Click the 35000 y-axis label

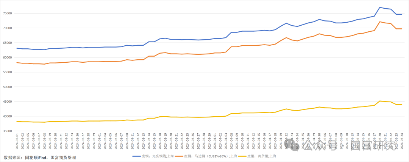(x=7, y=131)
